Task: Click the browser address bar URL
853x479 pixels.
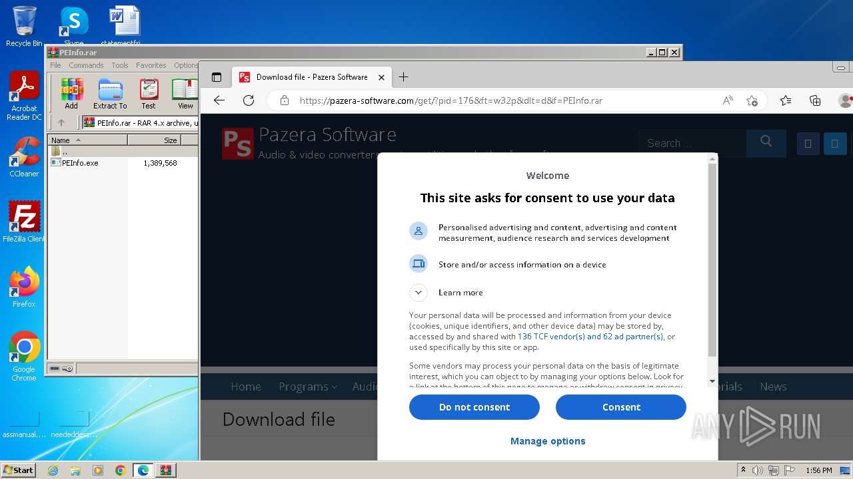Action: pos(451,101)
